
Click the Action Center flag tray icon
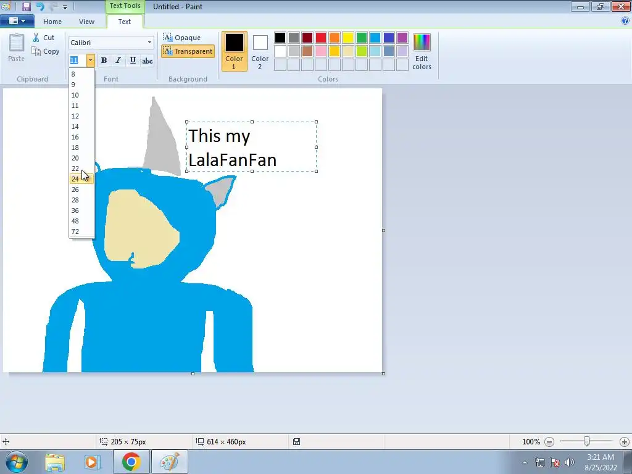555,462
